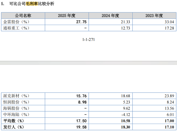
Task: Click the highlighted word 毛利率 in heading
Action: (32, 4)
